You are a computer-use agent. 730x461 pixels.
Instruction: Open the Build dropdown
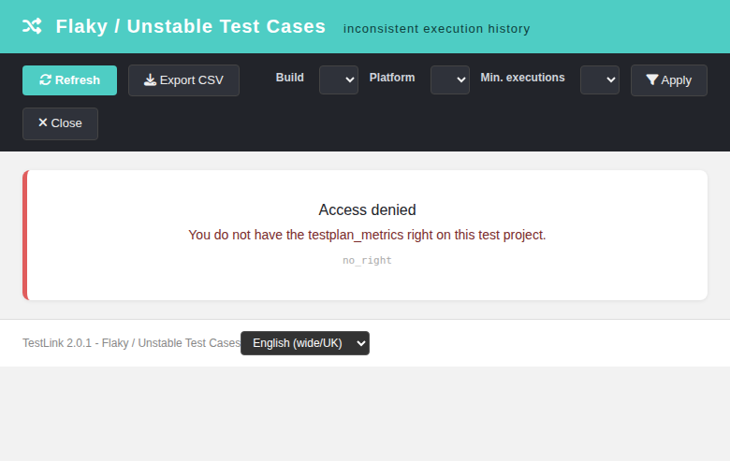pyautogui.click(x=339, y=80)
